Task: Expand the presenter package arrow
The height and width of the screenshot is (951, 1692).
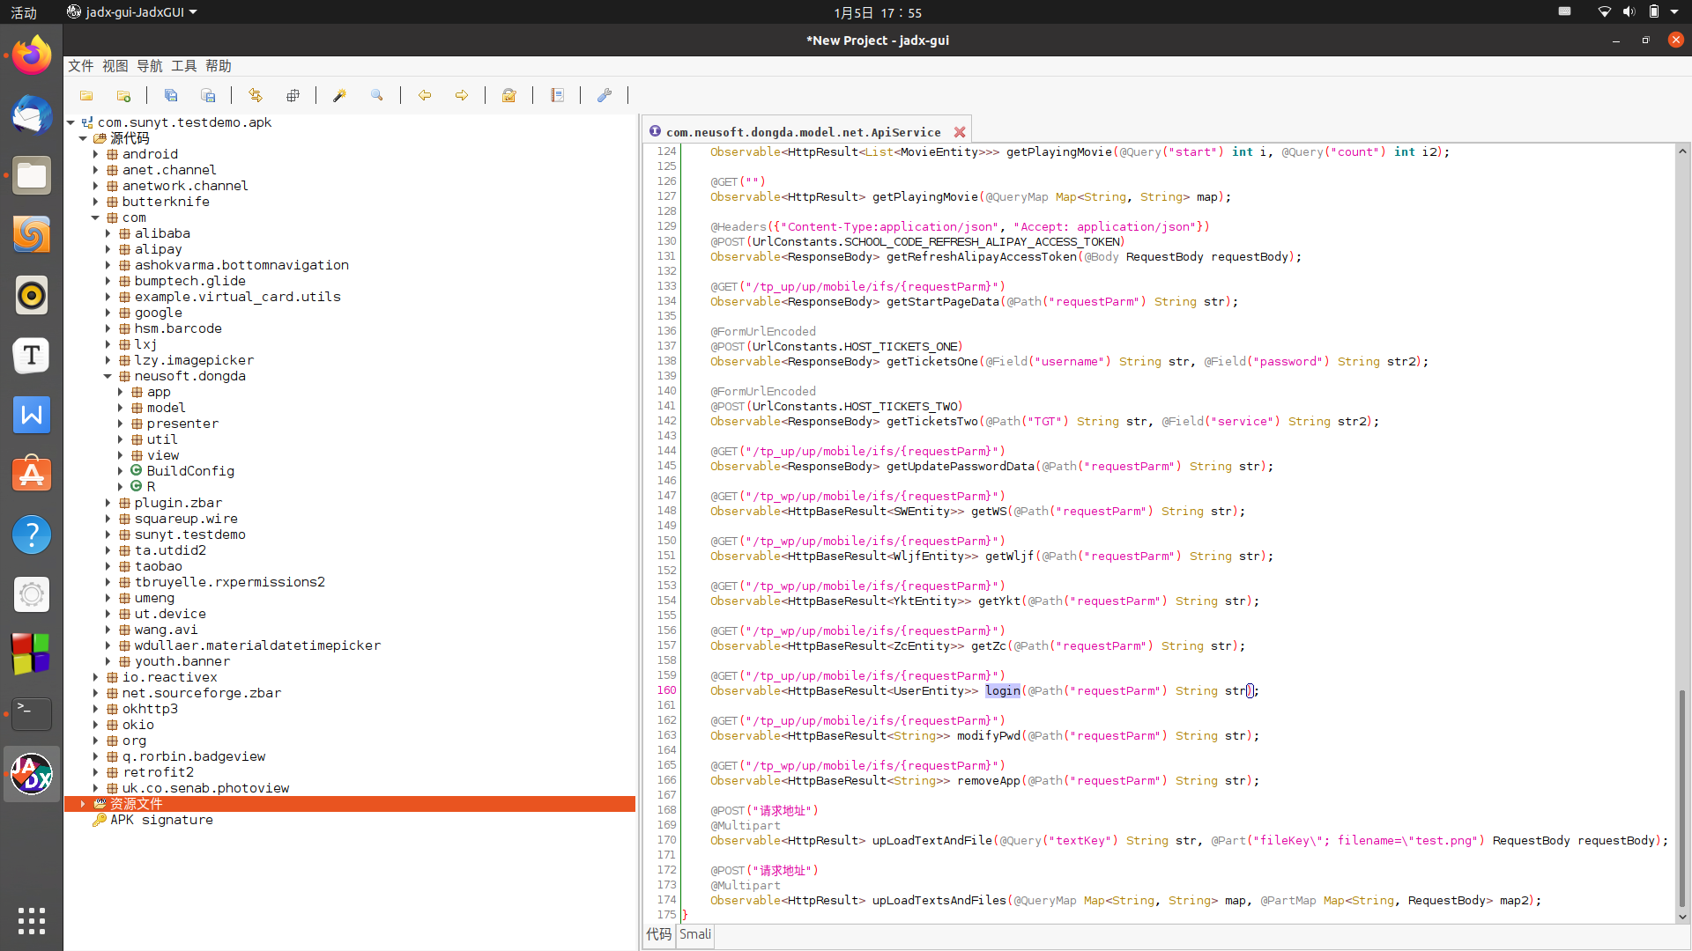Action: [120, 424]
